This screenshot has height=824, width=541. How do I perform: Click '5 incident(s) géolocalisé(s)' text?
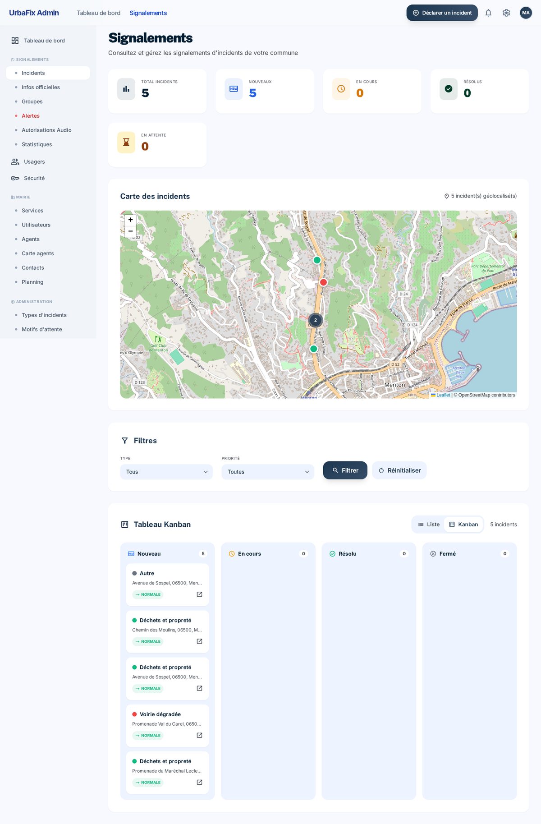484,196
